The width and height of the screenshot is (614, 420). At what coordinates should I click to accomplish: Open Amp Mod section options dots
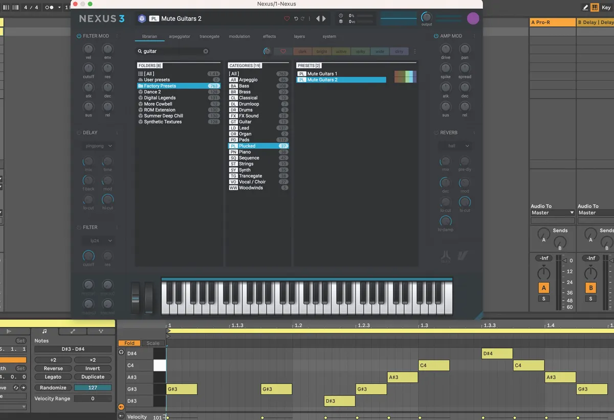tap(475, 36)
